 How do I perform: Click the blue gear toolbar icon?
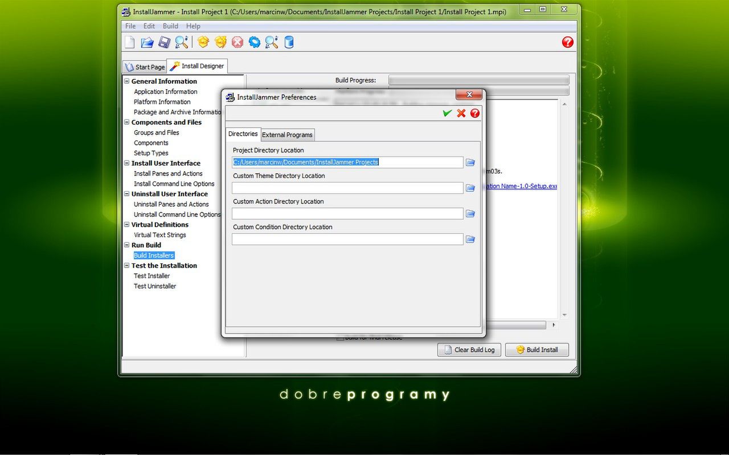pyautogui.click(x=255, y=42)
